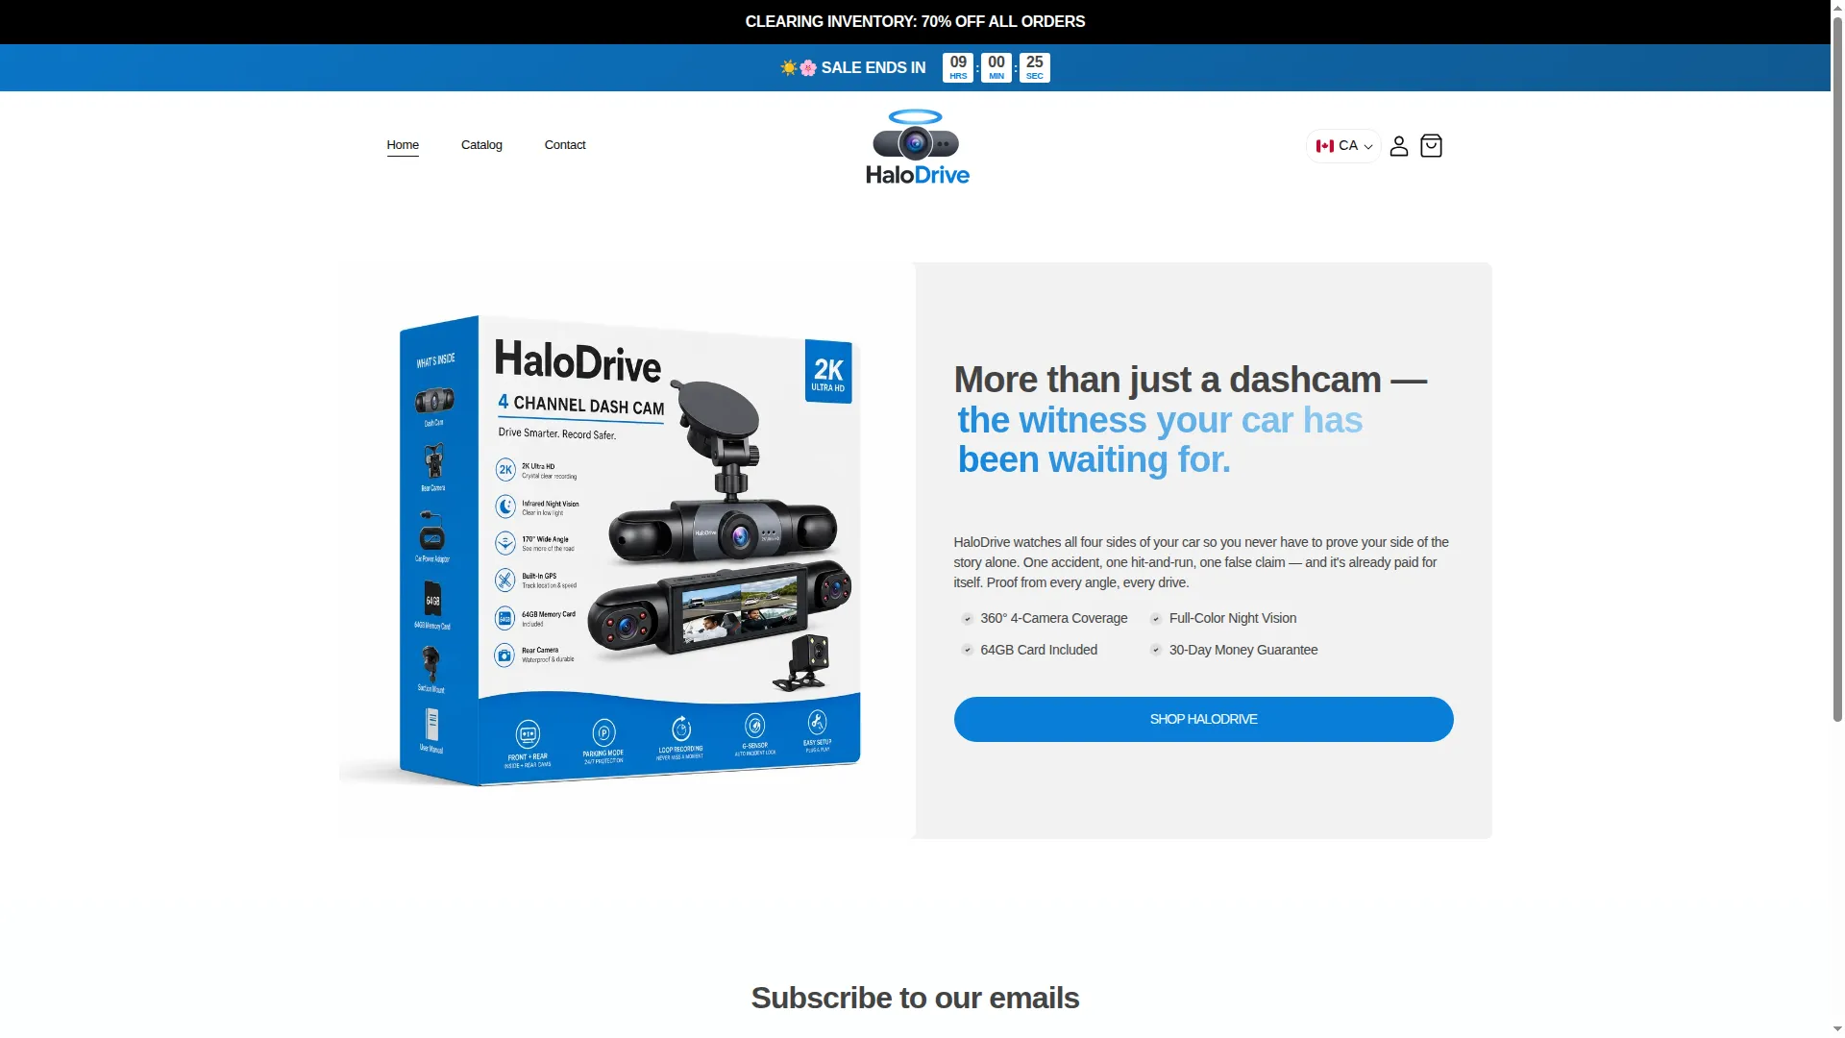Viewport: 1845px width, 1038px height.
Task: Click the Full-Color Night Vision text
Action: tap(1233, 619)
